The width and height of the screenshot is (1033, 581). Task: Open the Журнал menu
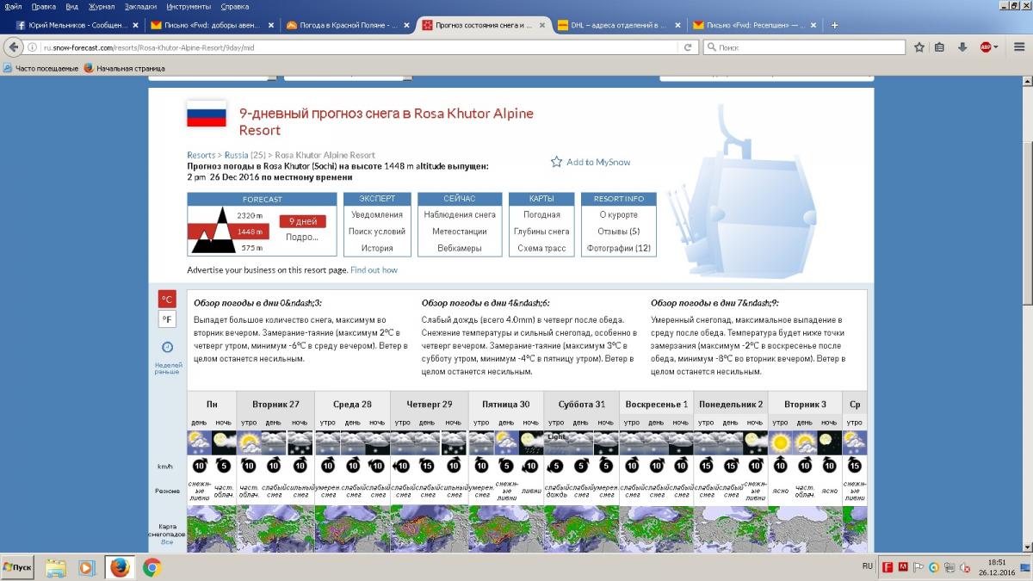pyautogui.click(x=102, y=6)
